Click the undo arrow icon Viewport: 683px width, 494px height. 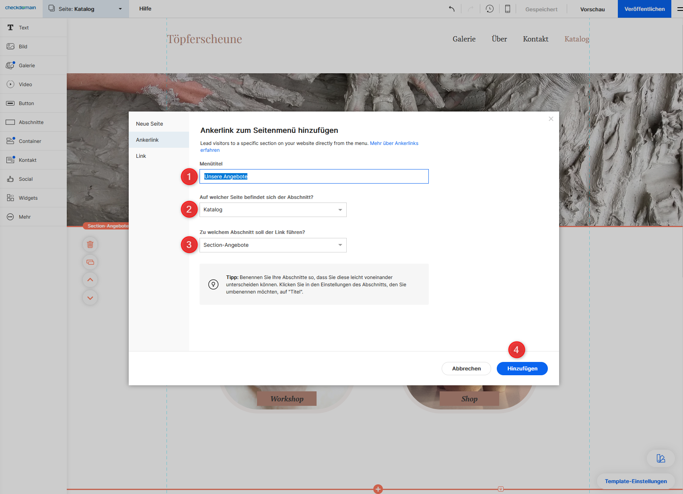[x=452, y=9]
